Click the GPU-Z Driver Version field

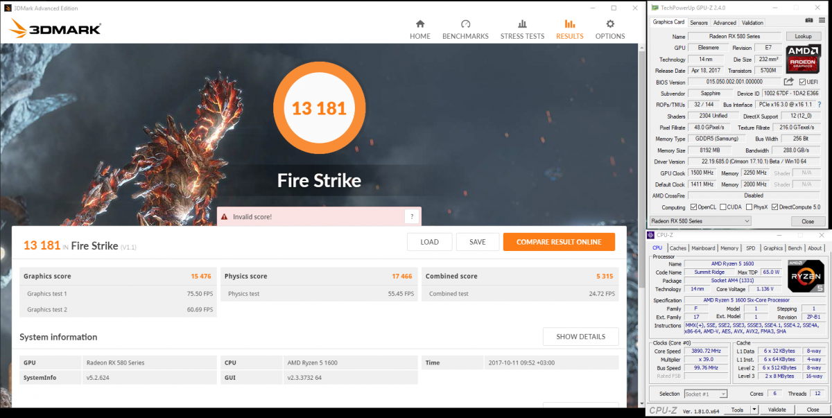click(753, 162)
